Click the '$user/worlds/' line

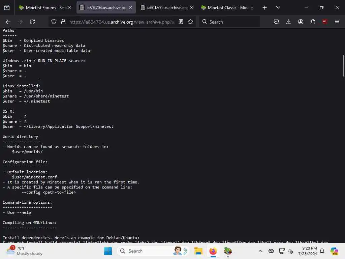point(27,152)
